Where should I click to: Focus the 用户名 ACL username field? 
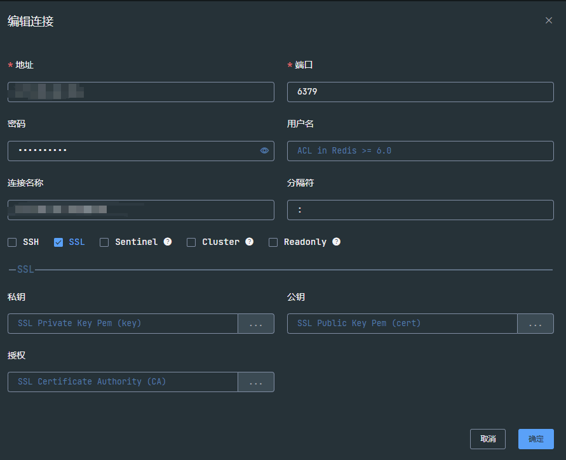[x=420, y=151]
